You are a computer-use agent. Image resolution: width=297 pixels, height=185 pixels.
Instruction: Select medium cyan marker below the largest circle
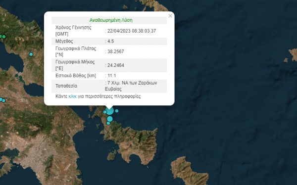(x=110, y=119)
